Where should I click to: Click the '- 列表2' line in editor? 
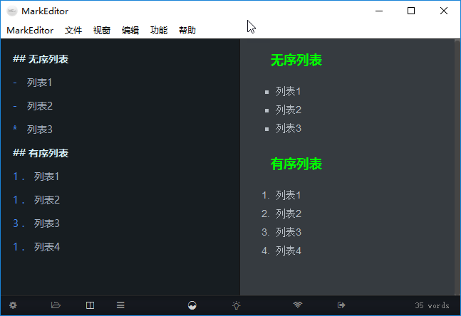click(33, 106)
